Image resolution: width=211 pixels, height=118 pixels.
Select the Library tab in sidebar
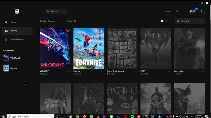pyautogui.click(x=17, y=31)
